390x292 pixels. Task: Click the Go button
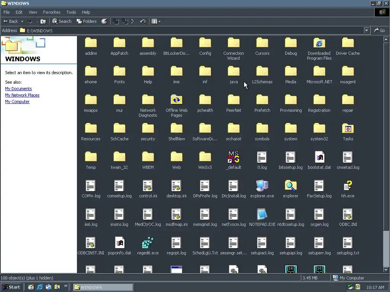[x=380, y=30]
